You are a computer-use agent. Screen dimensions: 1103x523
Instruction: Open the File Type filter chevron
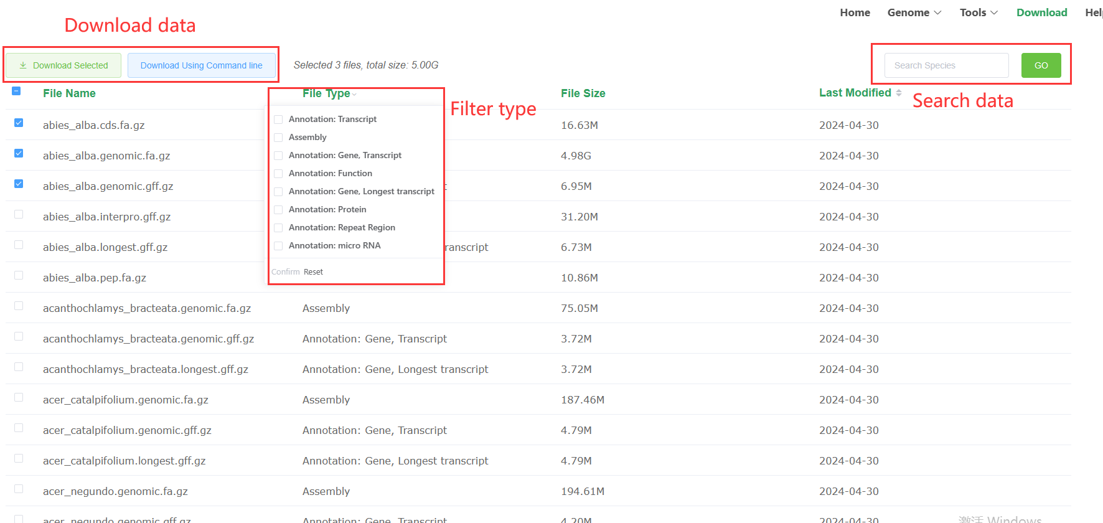[354, 95]
